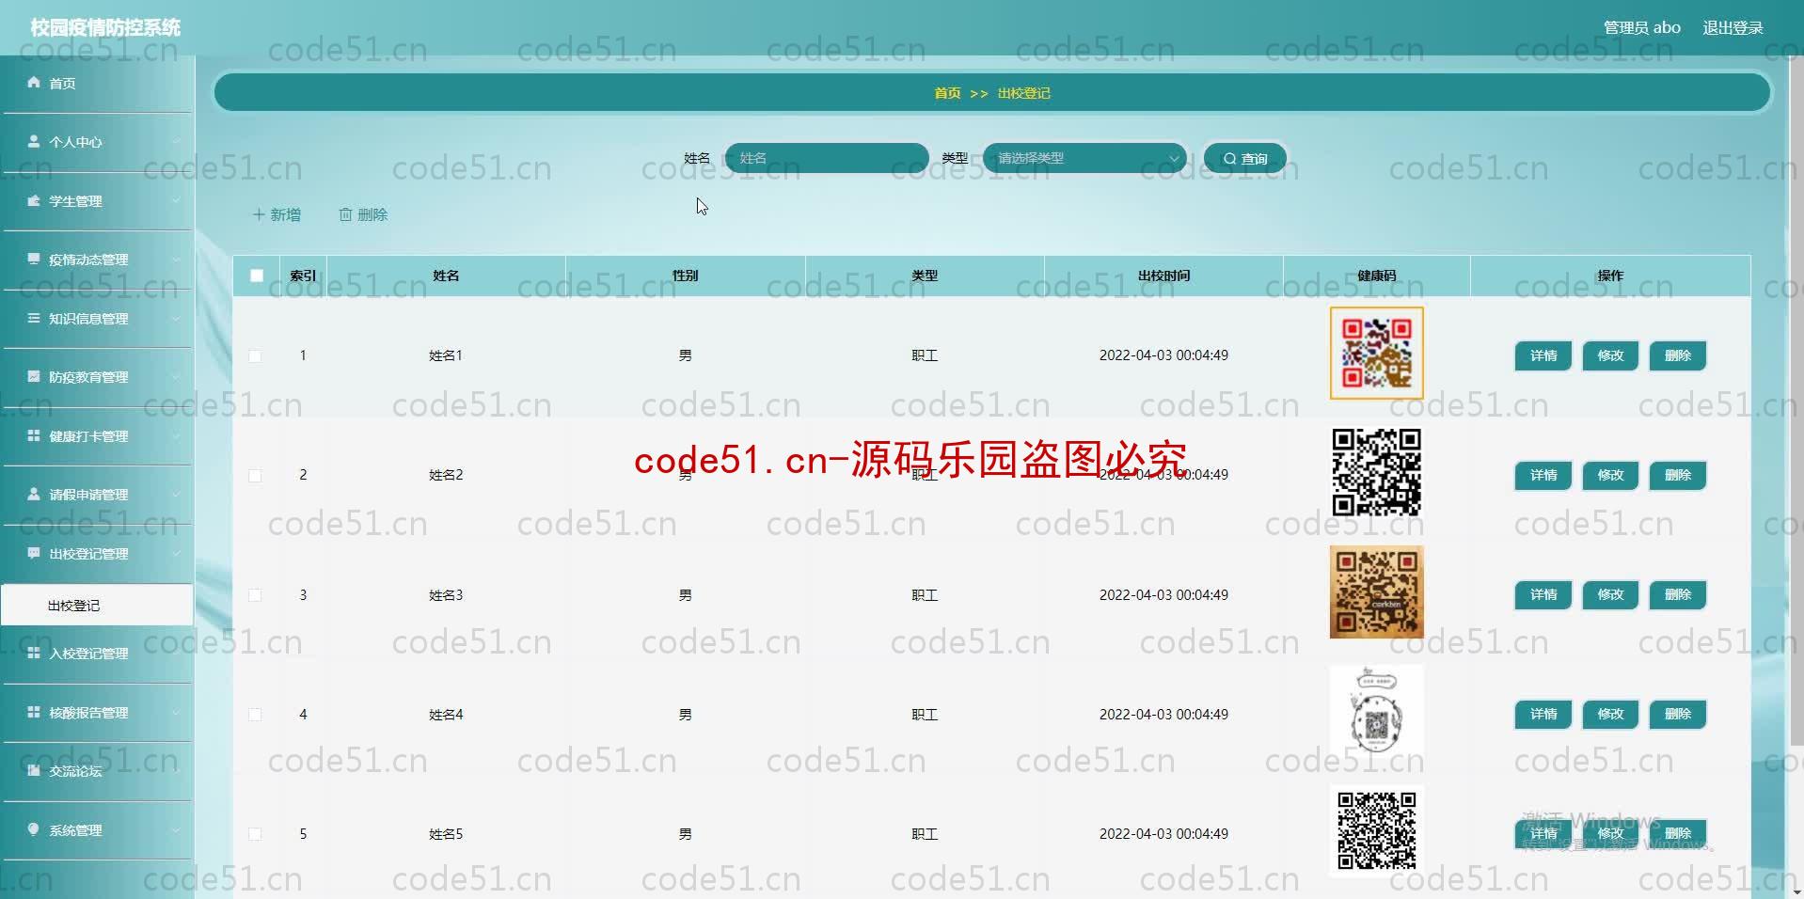This screenshot has height=899, width=1804.
Task: Open the health code thumbnail for 姓名3
Action: point(1376,592)
